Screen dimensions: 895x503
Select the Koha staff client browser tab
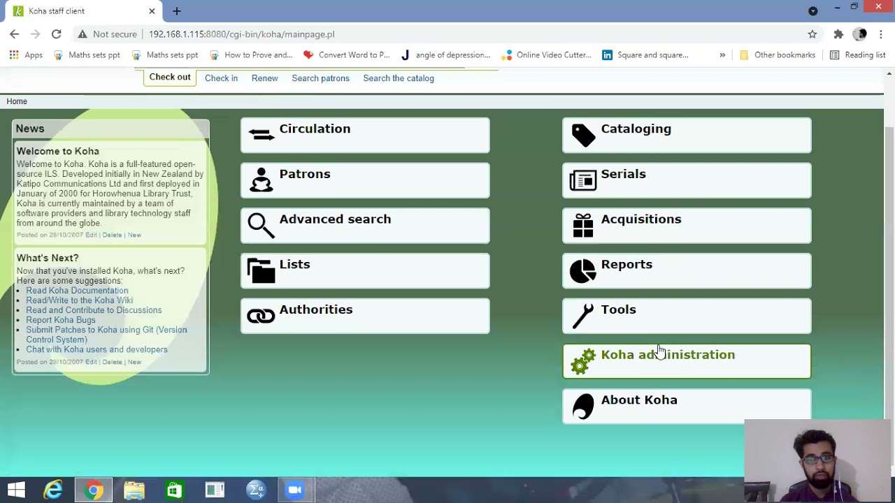pos(84,11)
